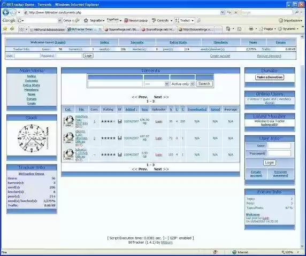Click the Add to Favorites star-plus icon
The height and width of the screenshot is (256, 306).
click(12, 29)
